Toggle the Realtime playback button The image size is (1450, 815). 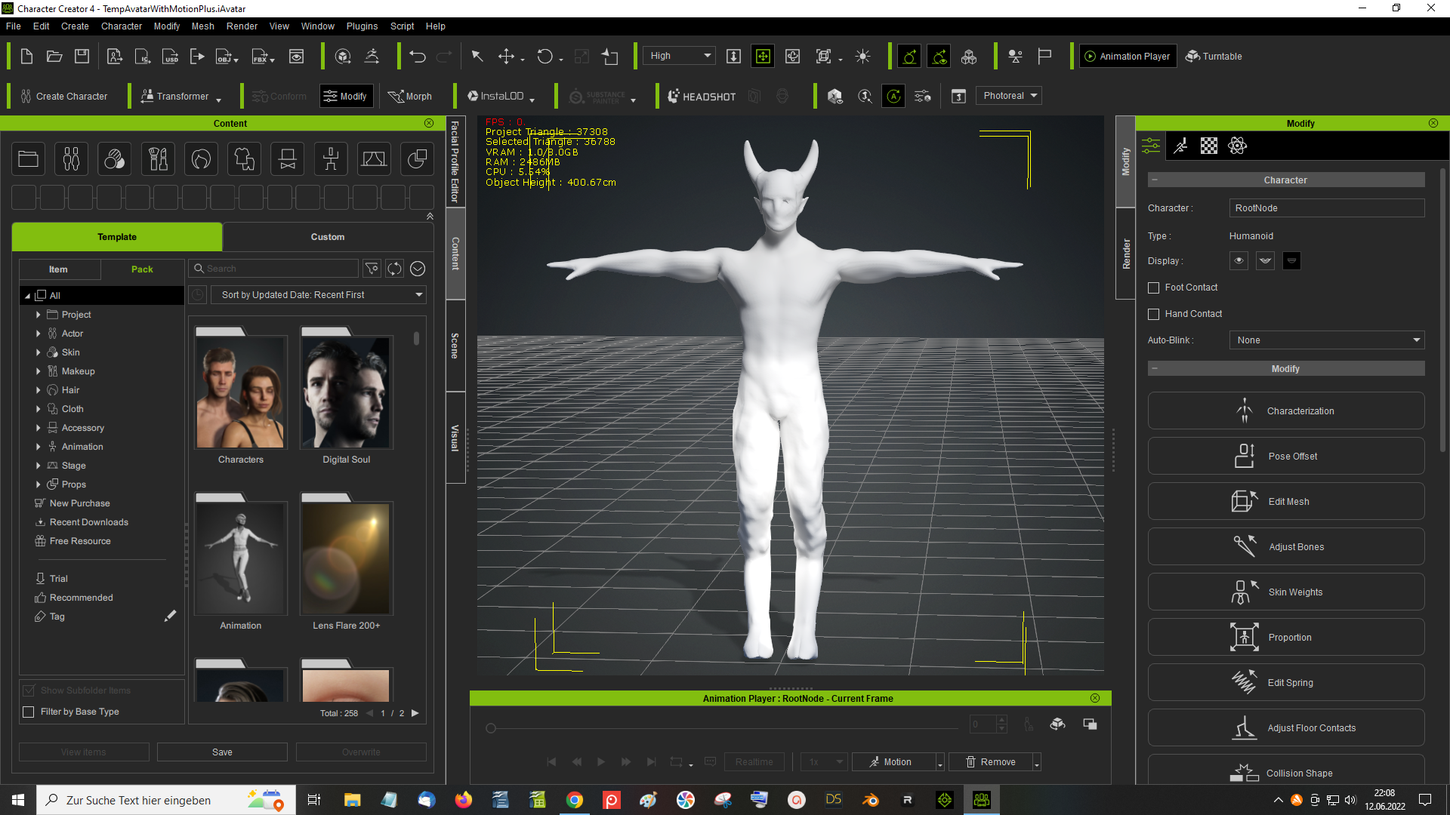click(x=754, y=762)
